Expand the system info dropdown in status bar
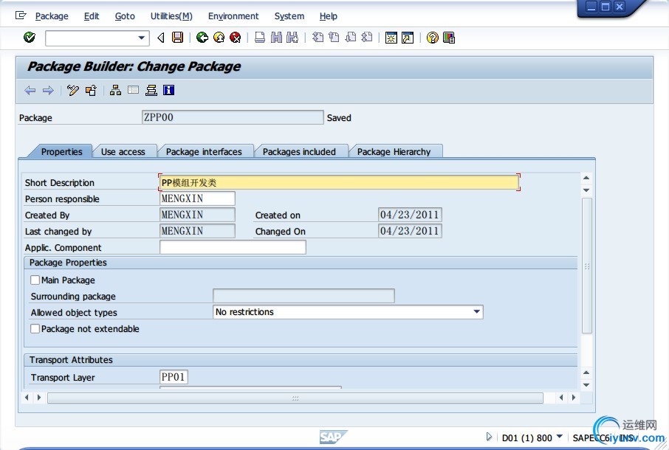Image resolution: width=669 pixels, height=450 pixels. (559, 437)
